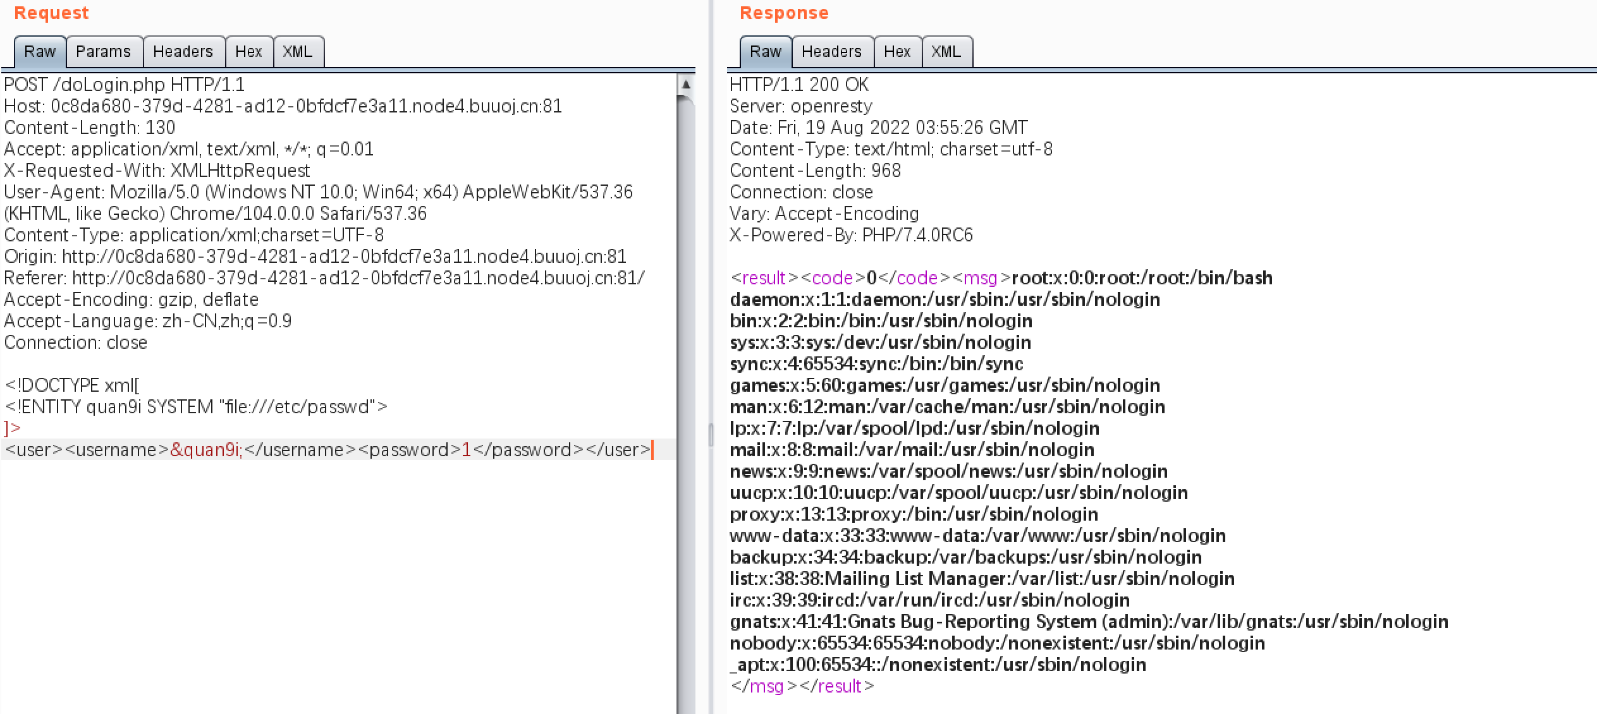This screenshot has width=1597, height=714.
Task: Click the Server: openresty line
Action: coord(801,106)
